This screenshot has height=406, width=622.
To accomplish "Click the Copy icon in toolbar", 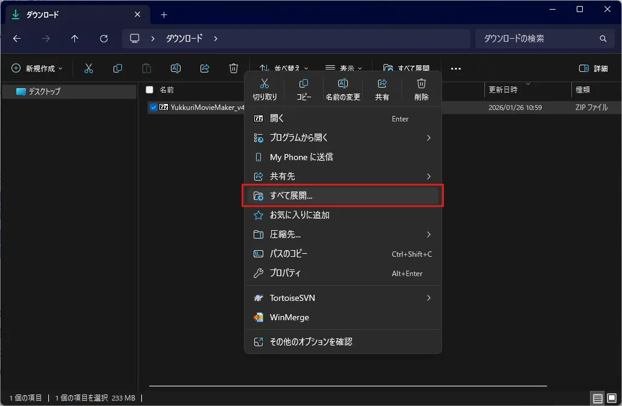I will (117, 68).
